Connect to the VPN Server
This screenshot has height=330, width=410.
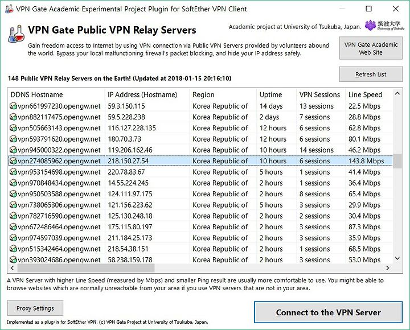328,312
